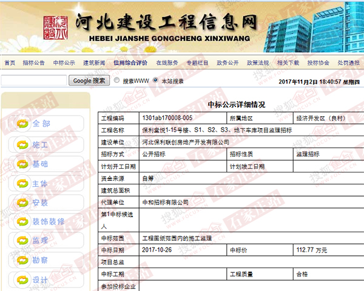Click the swirl icon beside 监理
This screenshot has height=291, width=364.
(x=22, y=240)
